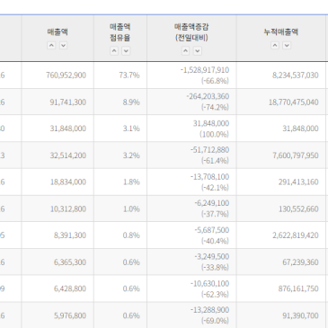
Task: Sort 누적매출액 column descending with down arrow
Action: (x=287, y=45)
